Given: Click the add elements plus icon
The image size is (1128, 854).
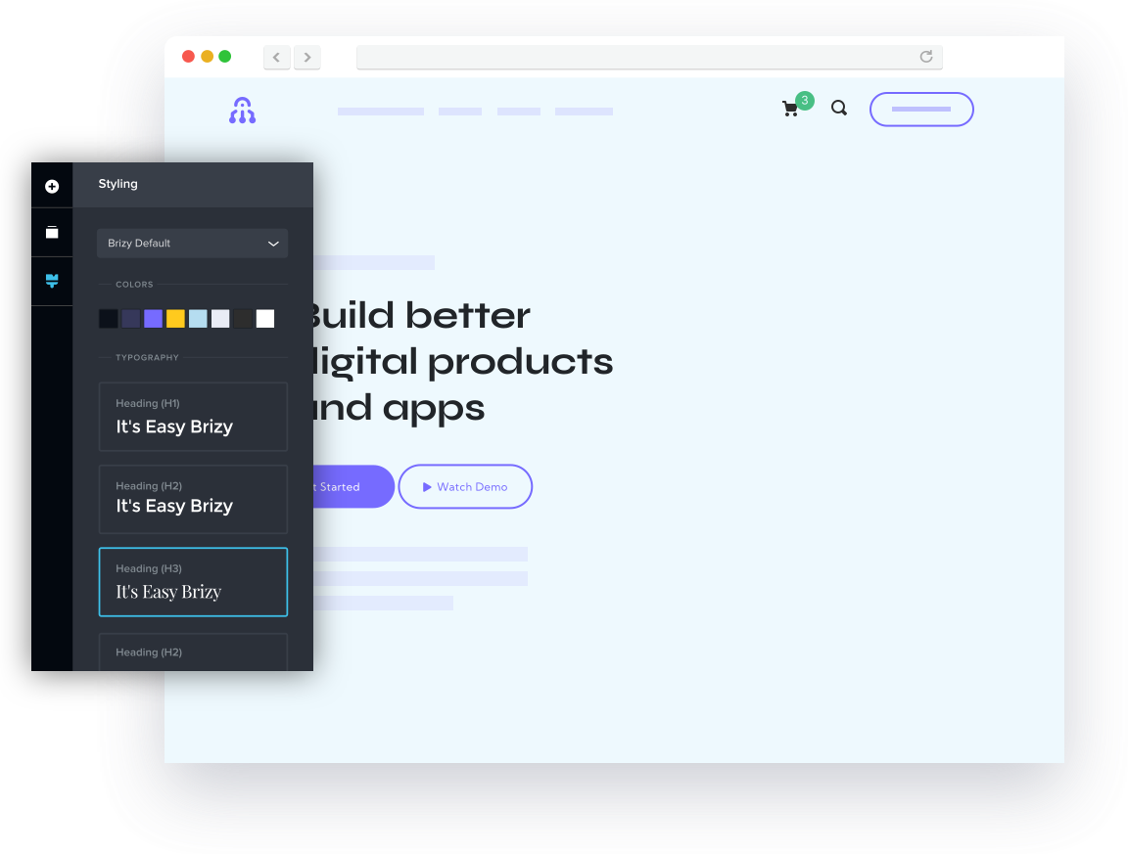Looking at the screenshot, I should (x=52, y=186).
